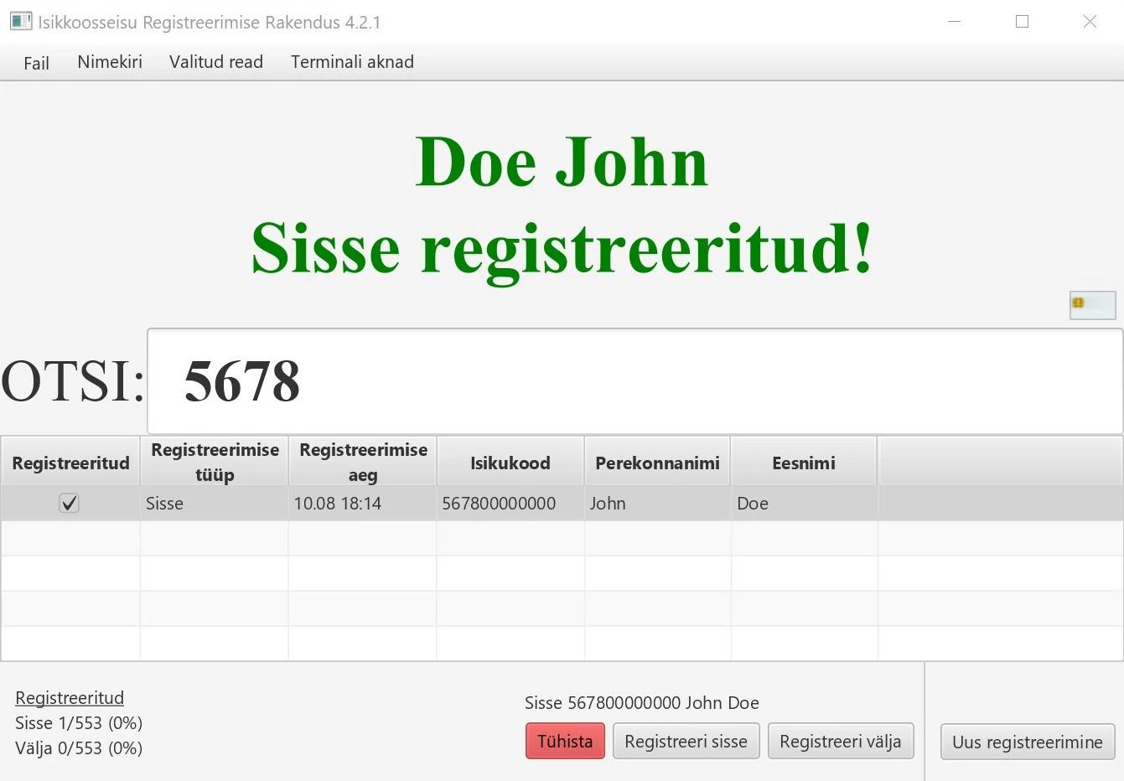Click the Registreeri sisse button

click(686, 741)
